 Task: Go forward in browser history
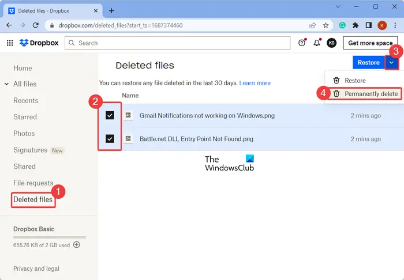tap(23, 25)
